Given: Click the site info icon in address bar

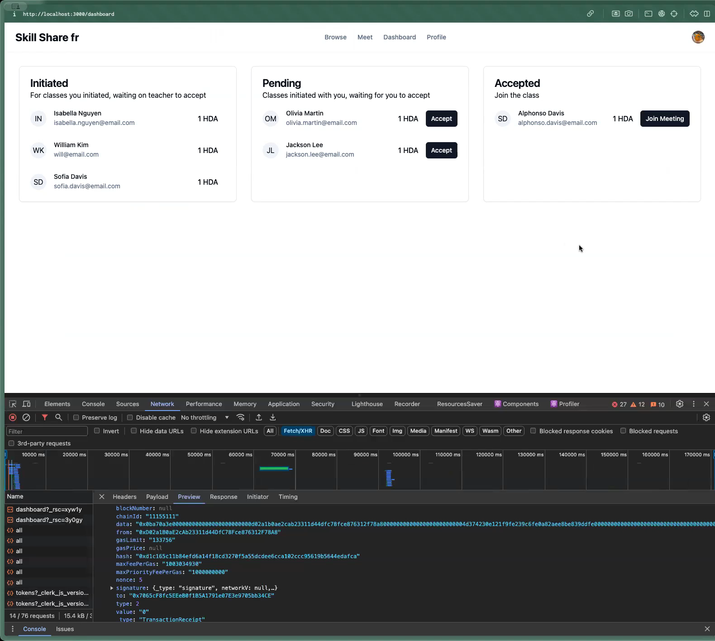Looking at the screenshot, I should (x=14, y=14).
